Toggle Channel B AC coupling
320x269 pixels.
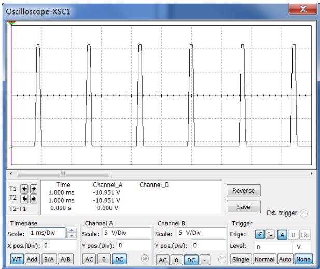[x=164, y=258]
